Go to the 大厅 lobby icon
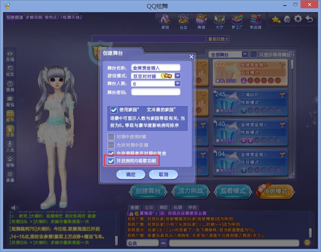321x252 pixels. click(219, 21)
